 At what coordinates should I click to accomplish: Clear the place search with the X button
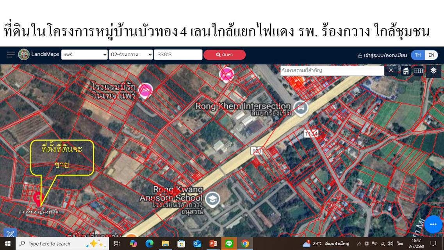click(x=391, y=71)
